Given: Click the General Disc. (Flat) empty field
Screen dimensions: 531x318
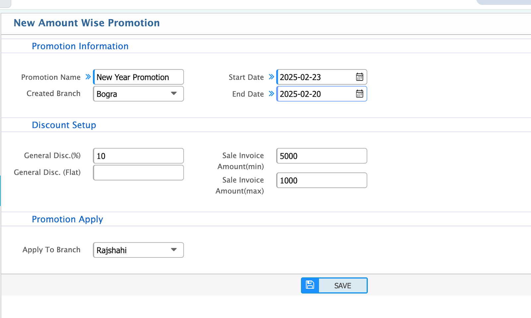Looking at the screenshot, I should click(138, 172).
